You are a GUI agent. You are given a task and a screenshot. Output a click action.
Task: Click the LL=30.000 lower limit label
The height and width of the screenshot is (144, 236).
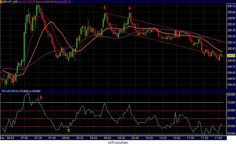(x=34, y=91)
